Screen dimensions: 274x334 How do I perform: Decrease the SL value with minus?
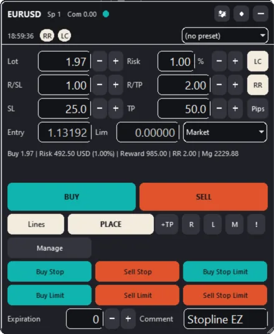tap(100, 109)
